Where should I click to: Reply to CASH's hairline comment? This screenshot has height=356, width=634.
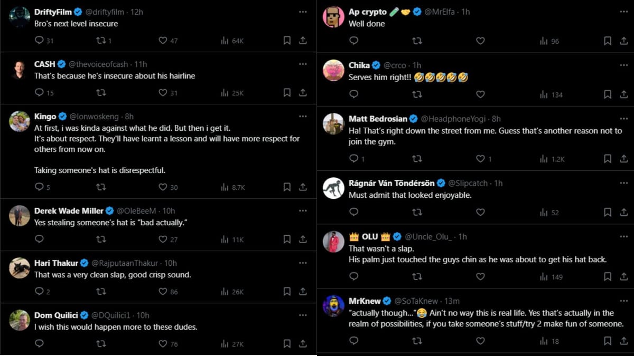click(x=39, y=93)
